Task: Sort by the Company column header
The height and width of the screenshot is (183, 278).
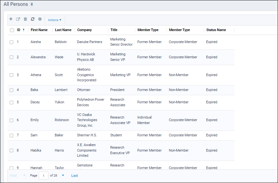Action: point(84,30)
